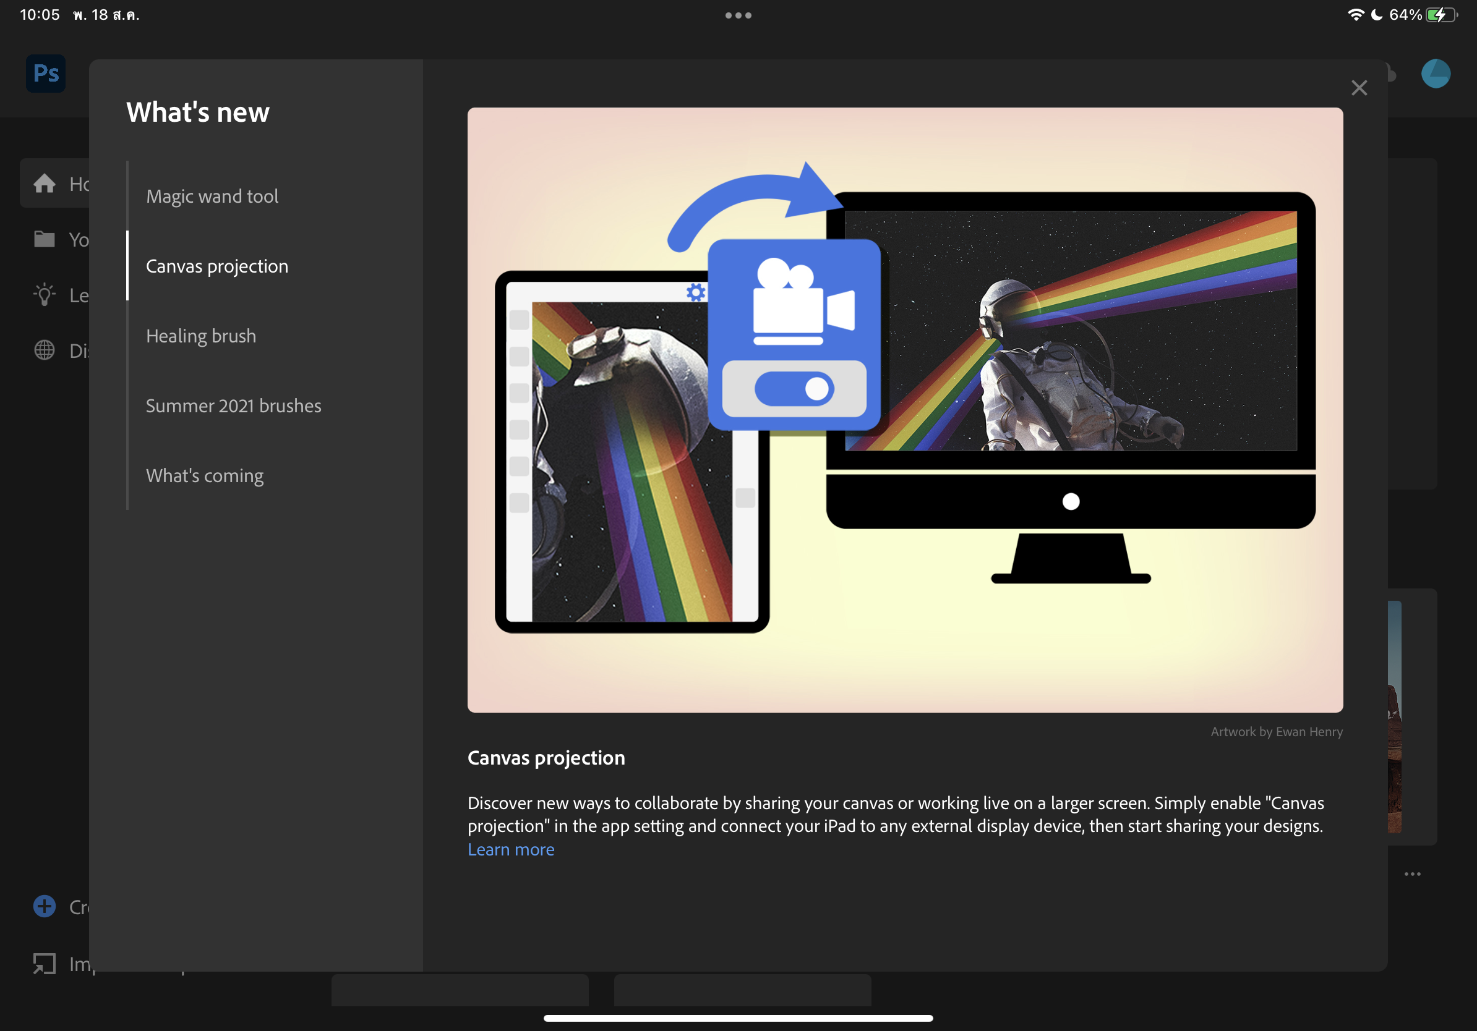The height and width of the screenshot is (1031, 1477).
Task: Show the What's coming section
Action: tap(205, 476)
